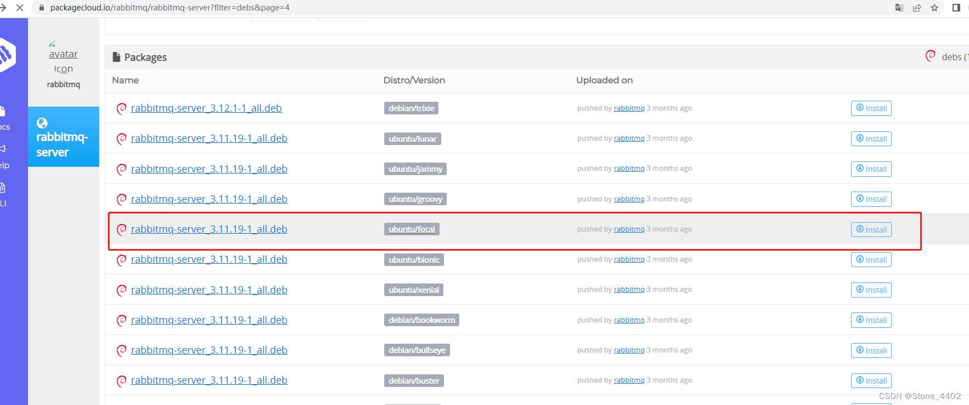Open rabbitmq uploader link in debian/trixie row
The height and width of the screenshot is (405, 969).
[x=629, y=108]
